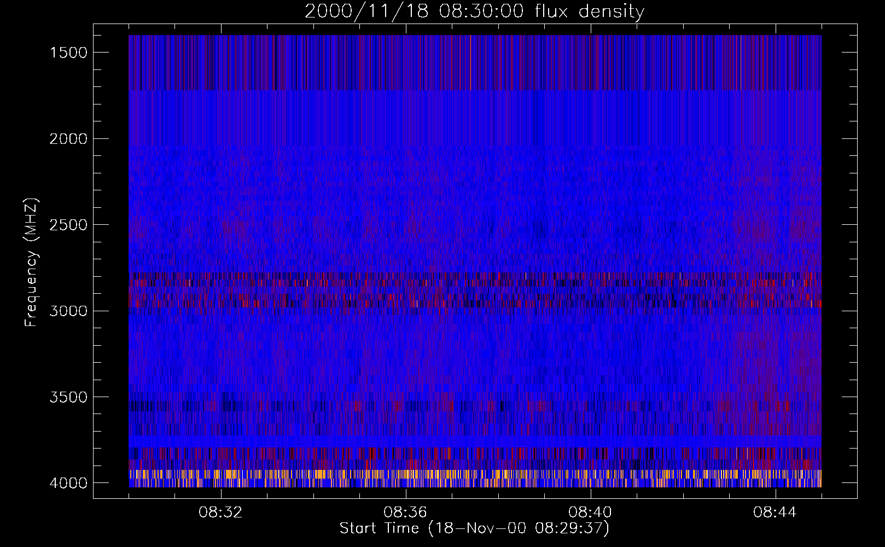Click the plot title '2000/11/18 08:30:00 flux density'

point(474,11)
